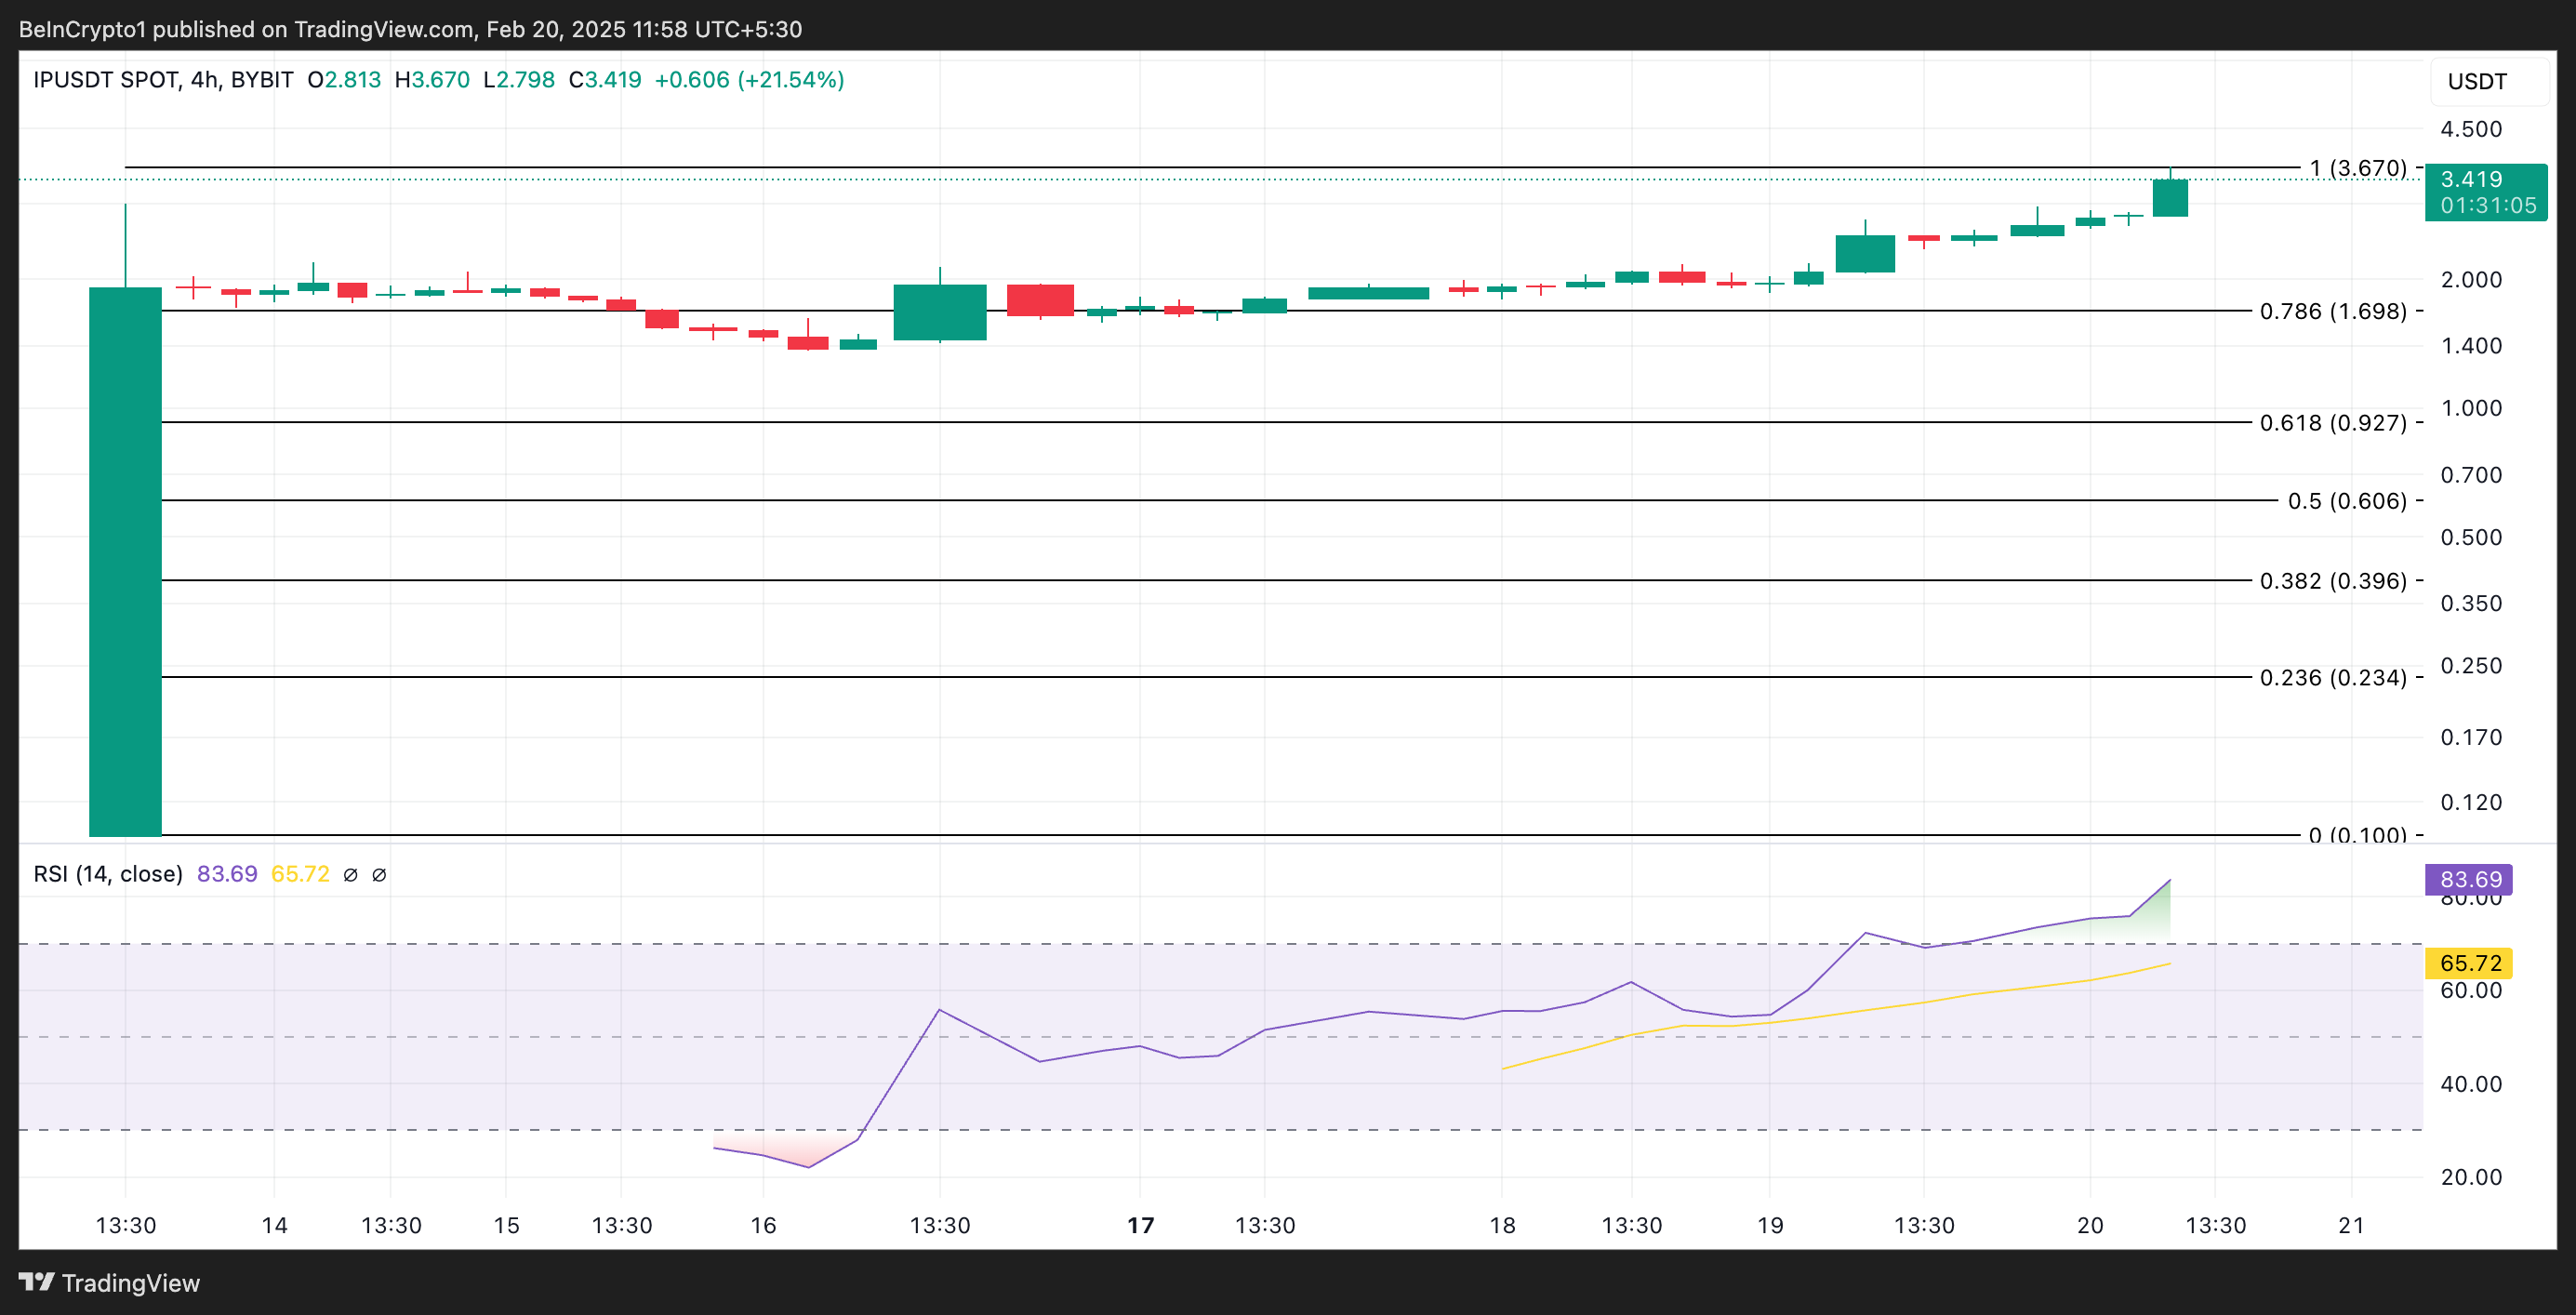Click the first ∅ symbol in the RSI legend

(350, 875)
